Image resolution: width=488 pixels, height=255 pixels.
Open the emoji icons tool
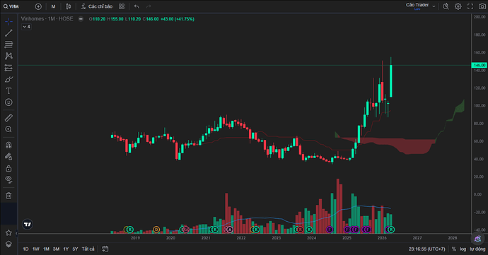click(x=8, y=102)
